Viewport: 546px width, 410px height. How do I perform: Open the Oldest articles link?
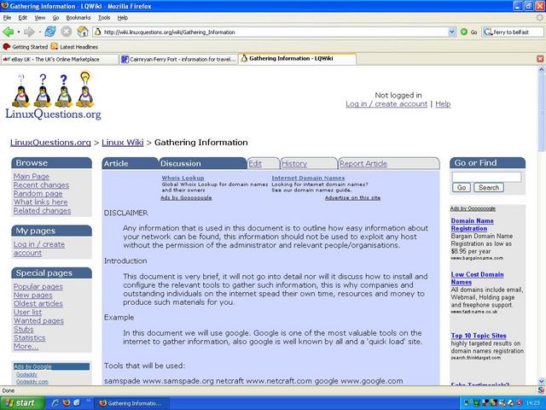point(38,304)
